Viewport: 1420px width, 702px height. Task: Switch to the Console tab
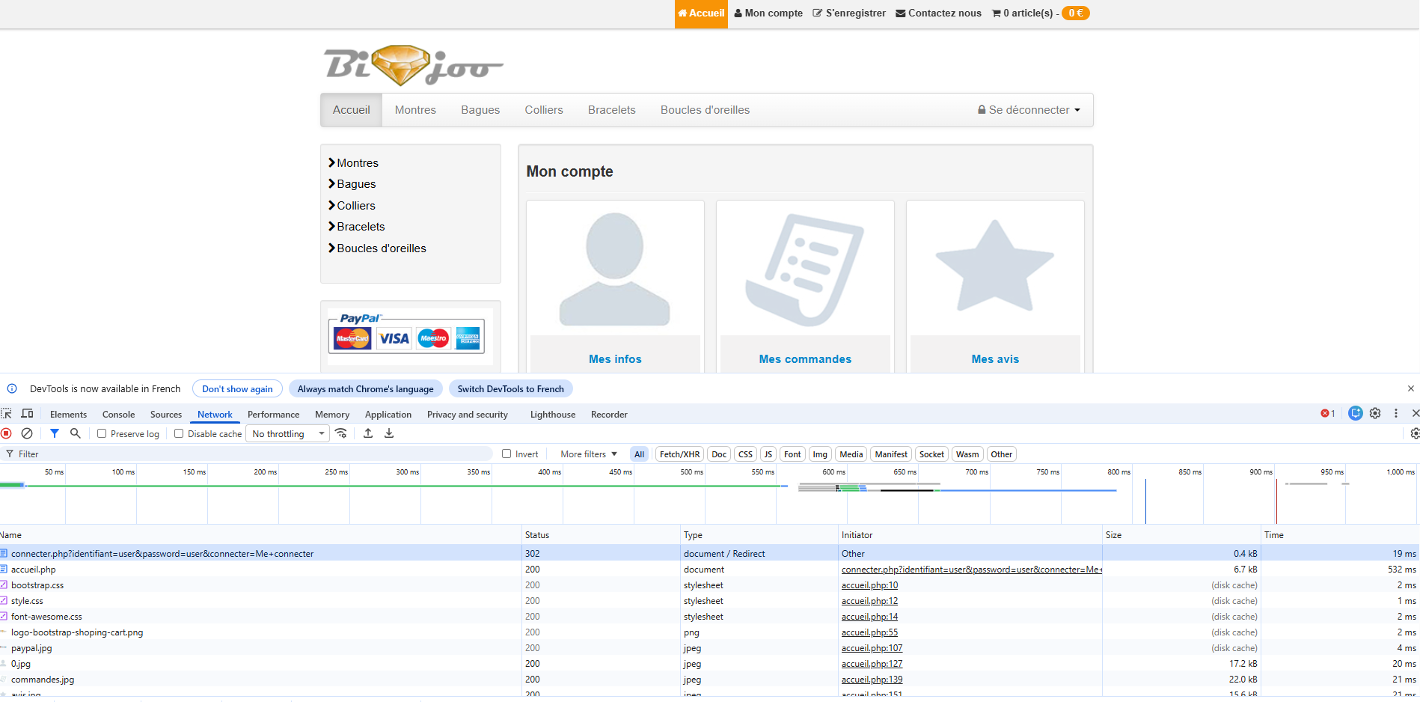coord(118,415)
